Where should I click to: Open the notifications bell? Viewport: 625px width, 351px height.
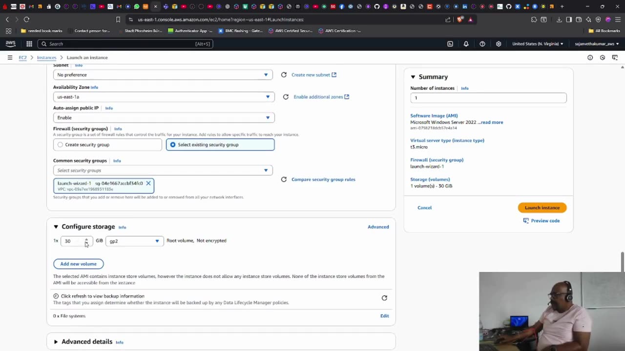click(x=466, y=44)
